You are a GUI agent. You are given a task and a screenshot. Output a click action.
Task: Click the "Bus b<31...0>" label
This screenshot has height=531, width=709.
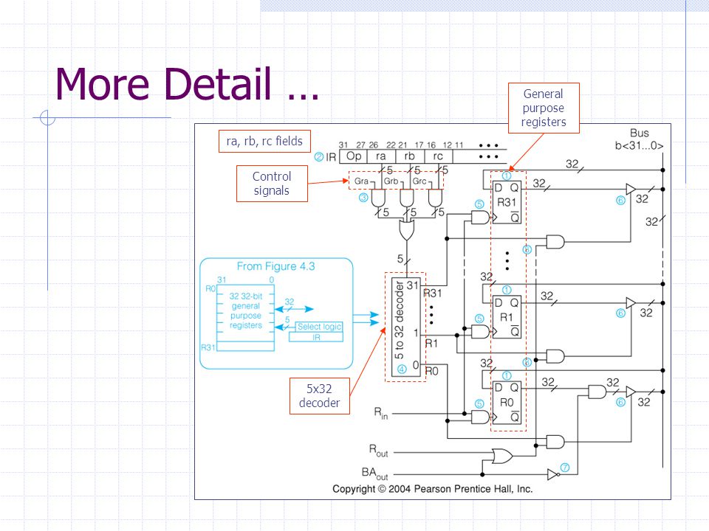click(x=639, y=139)
